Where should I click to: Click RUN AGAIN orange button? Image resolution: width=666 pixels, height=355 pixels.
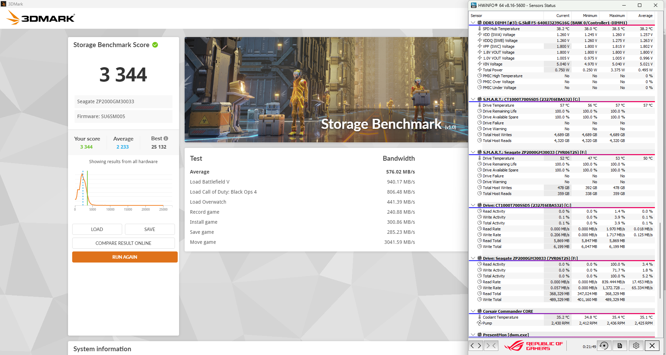(125, 257)
